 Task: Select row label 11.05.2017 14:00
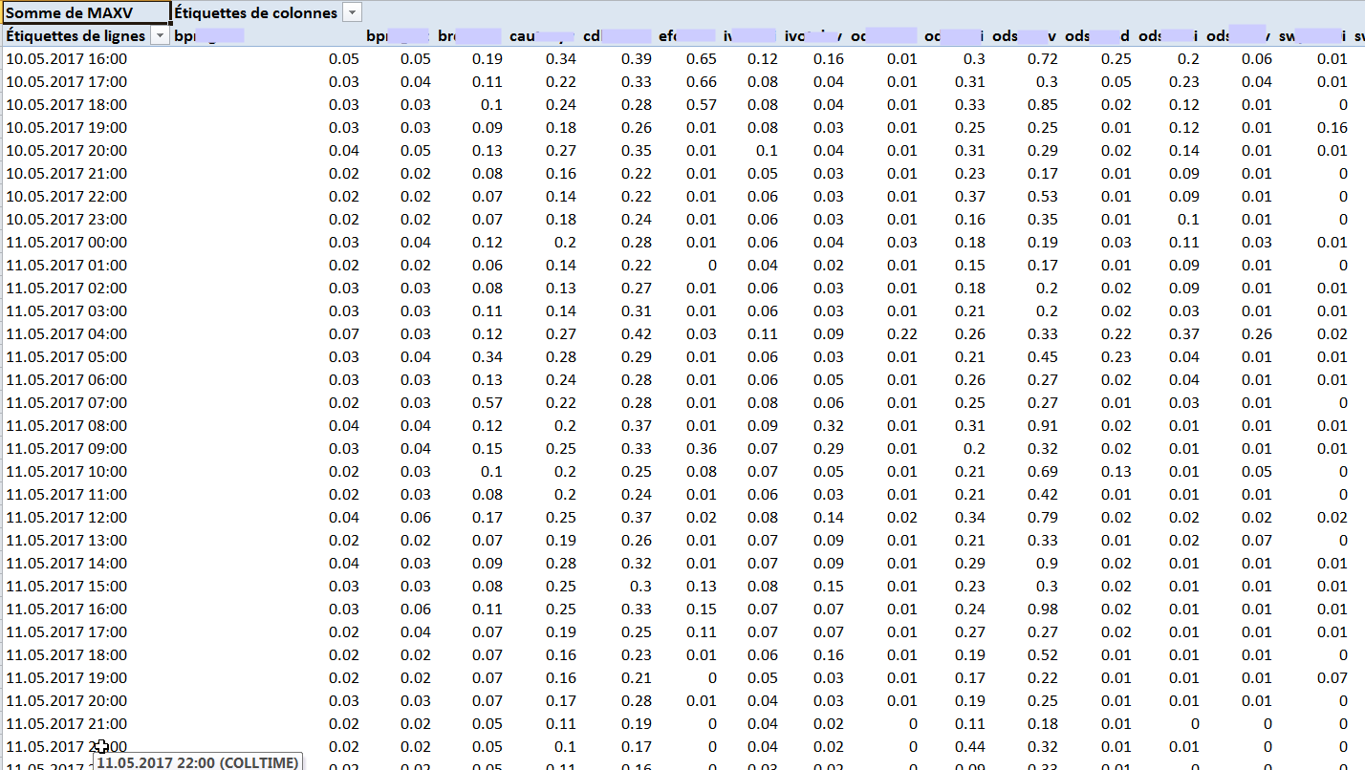(x=67, y=564)
